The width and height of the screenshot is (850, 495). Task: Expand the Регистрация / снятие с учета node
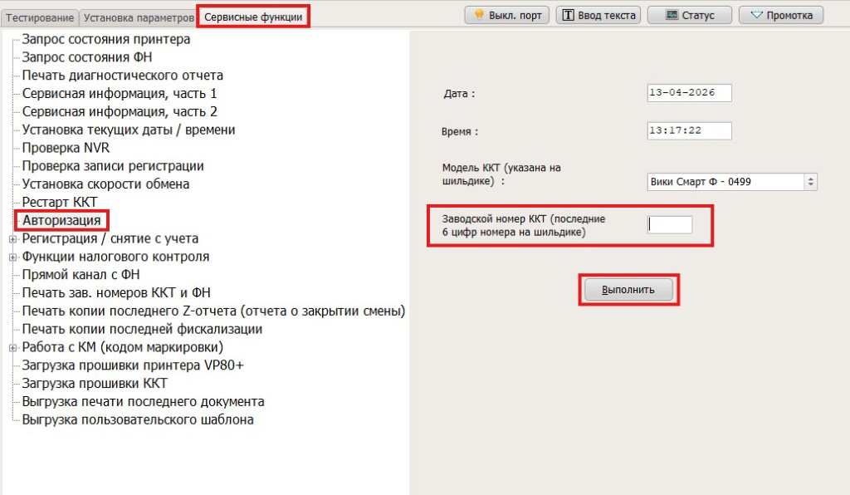coord(12,239)
